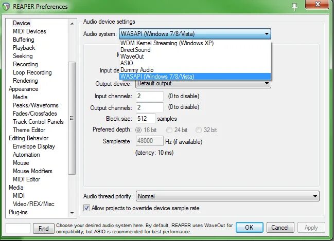Click the Block size field
Screen dimensions: 334x241
(146, 119)
